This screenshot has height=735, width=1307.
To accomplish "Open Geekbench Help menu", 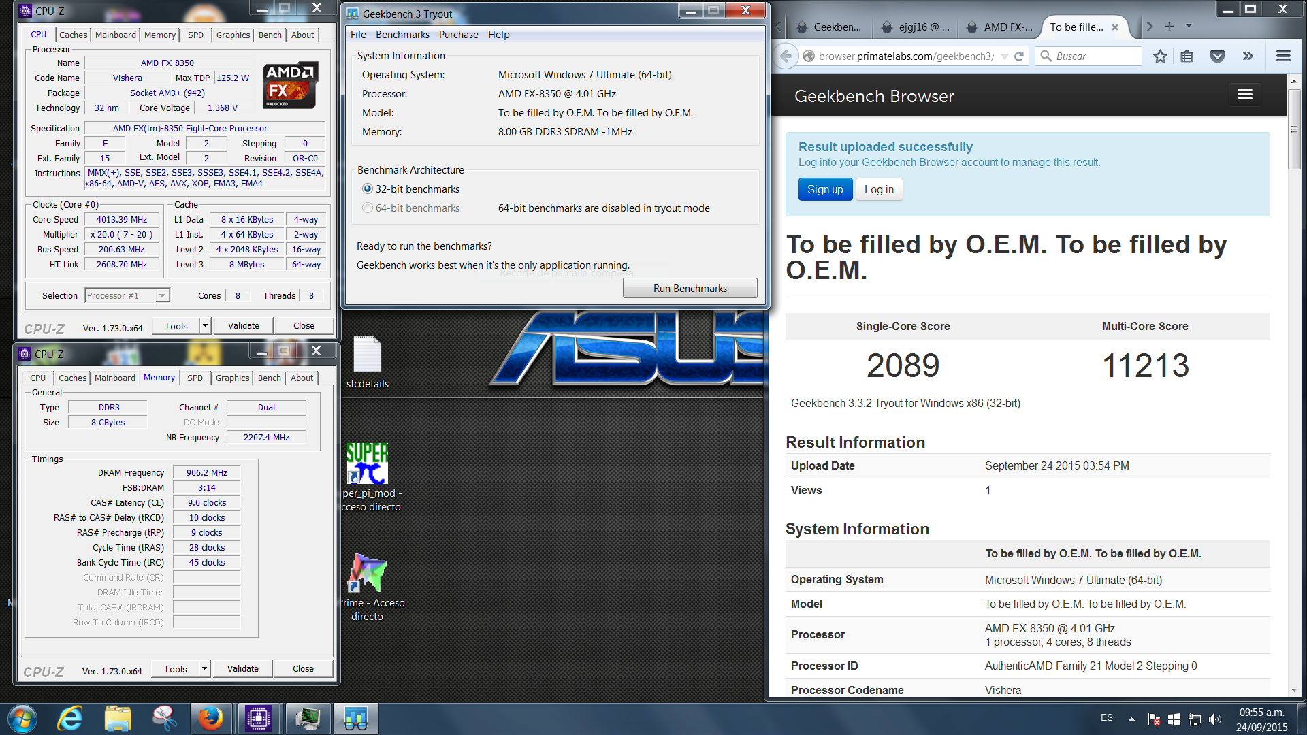I will point(498,35).
